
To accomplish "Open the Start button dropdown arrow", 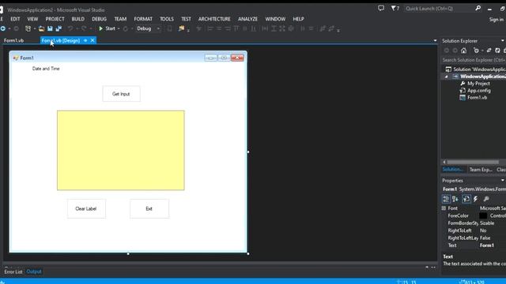I will pos(119,28).
